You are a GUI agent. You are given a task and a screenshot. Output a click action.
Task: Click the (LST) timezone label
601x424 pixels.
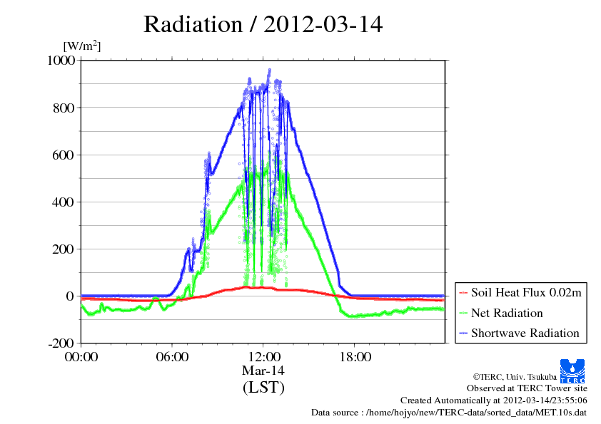pos(263,388)
